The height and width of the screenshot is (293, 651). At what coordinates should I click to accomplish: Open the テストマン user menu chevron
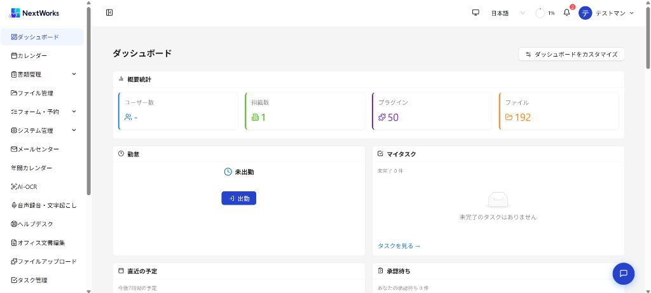tap(631, 13)
